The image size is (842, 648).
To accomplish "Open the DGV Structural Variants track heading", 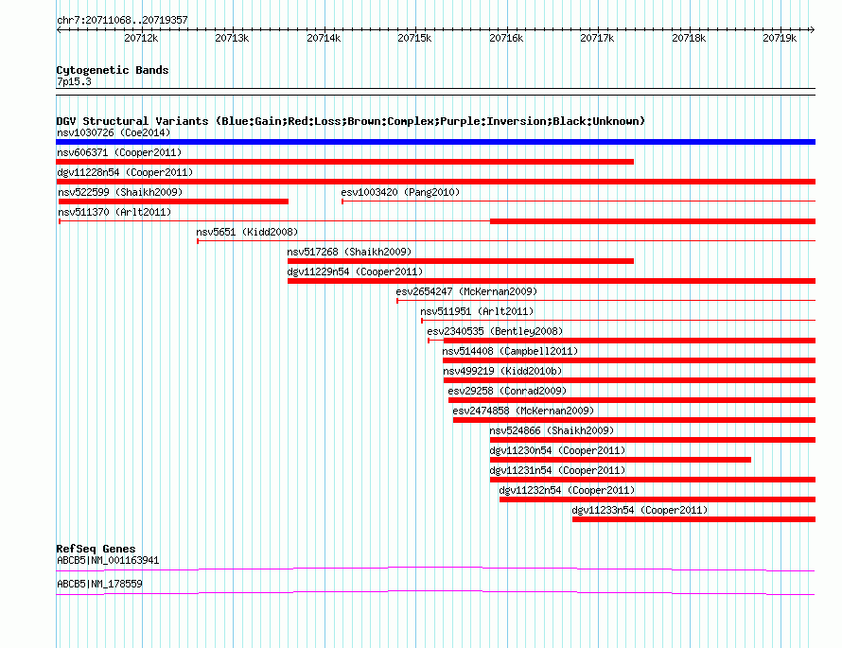I will (351, 121).
